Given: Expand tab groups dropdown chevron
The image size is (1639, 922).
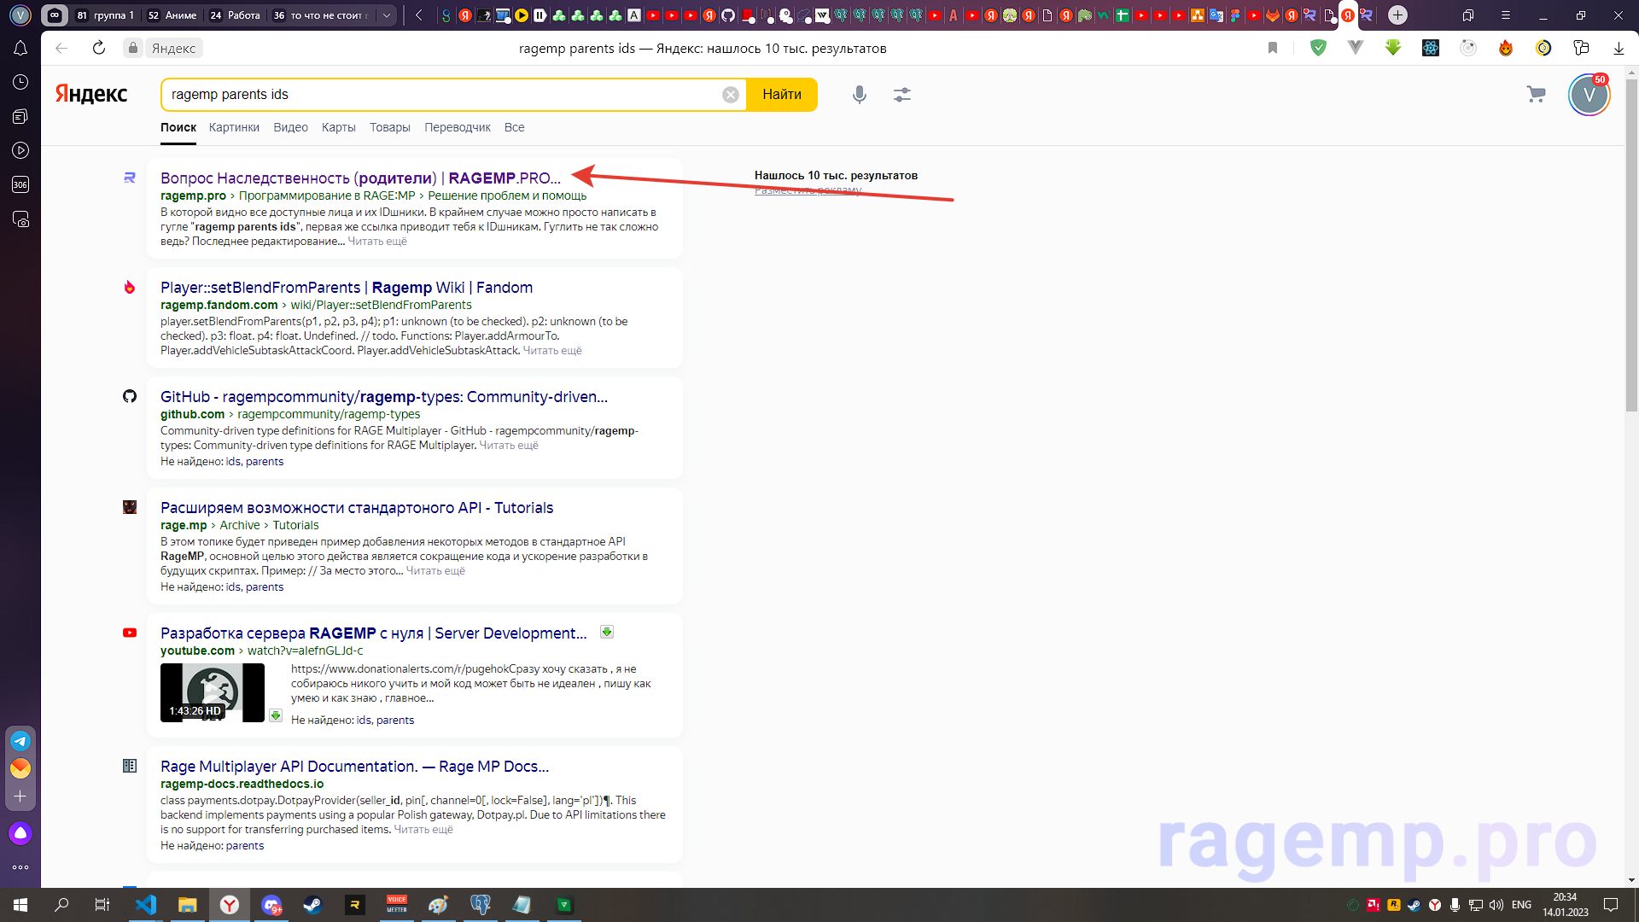Looking at the screenshot, I should [387, 15].
